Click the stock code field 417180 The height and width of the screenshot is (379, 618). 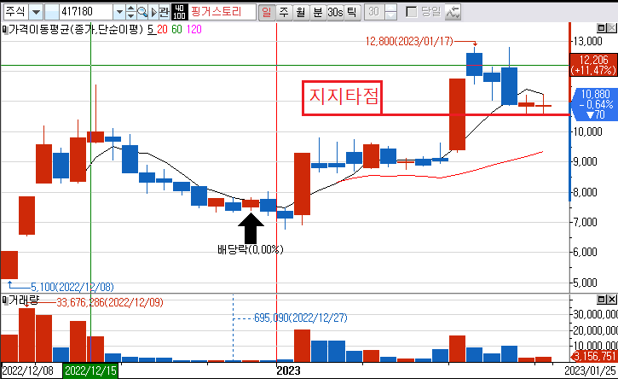tap(86, 12)
